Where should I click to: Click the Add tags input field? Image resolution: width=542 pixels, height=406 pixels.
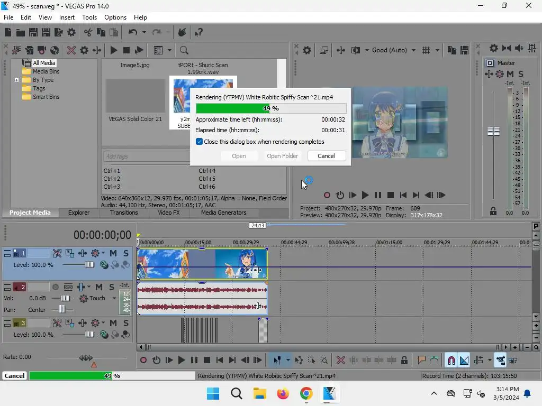146,156
